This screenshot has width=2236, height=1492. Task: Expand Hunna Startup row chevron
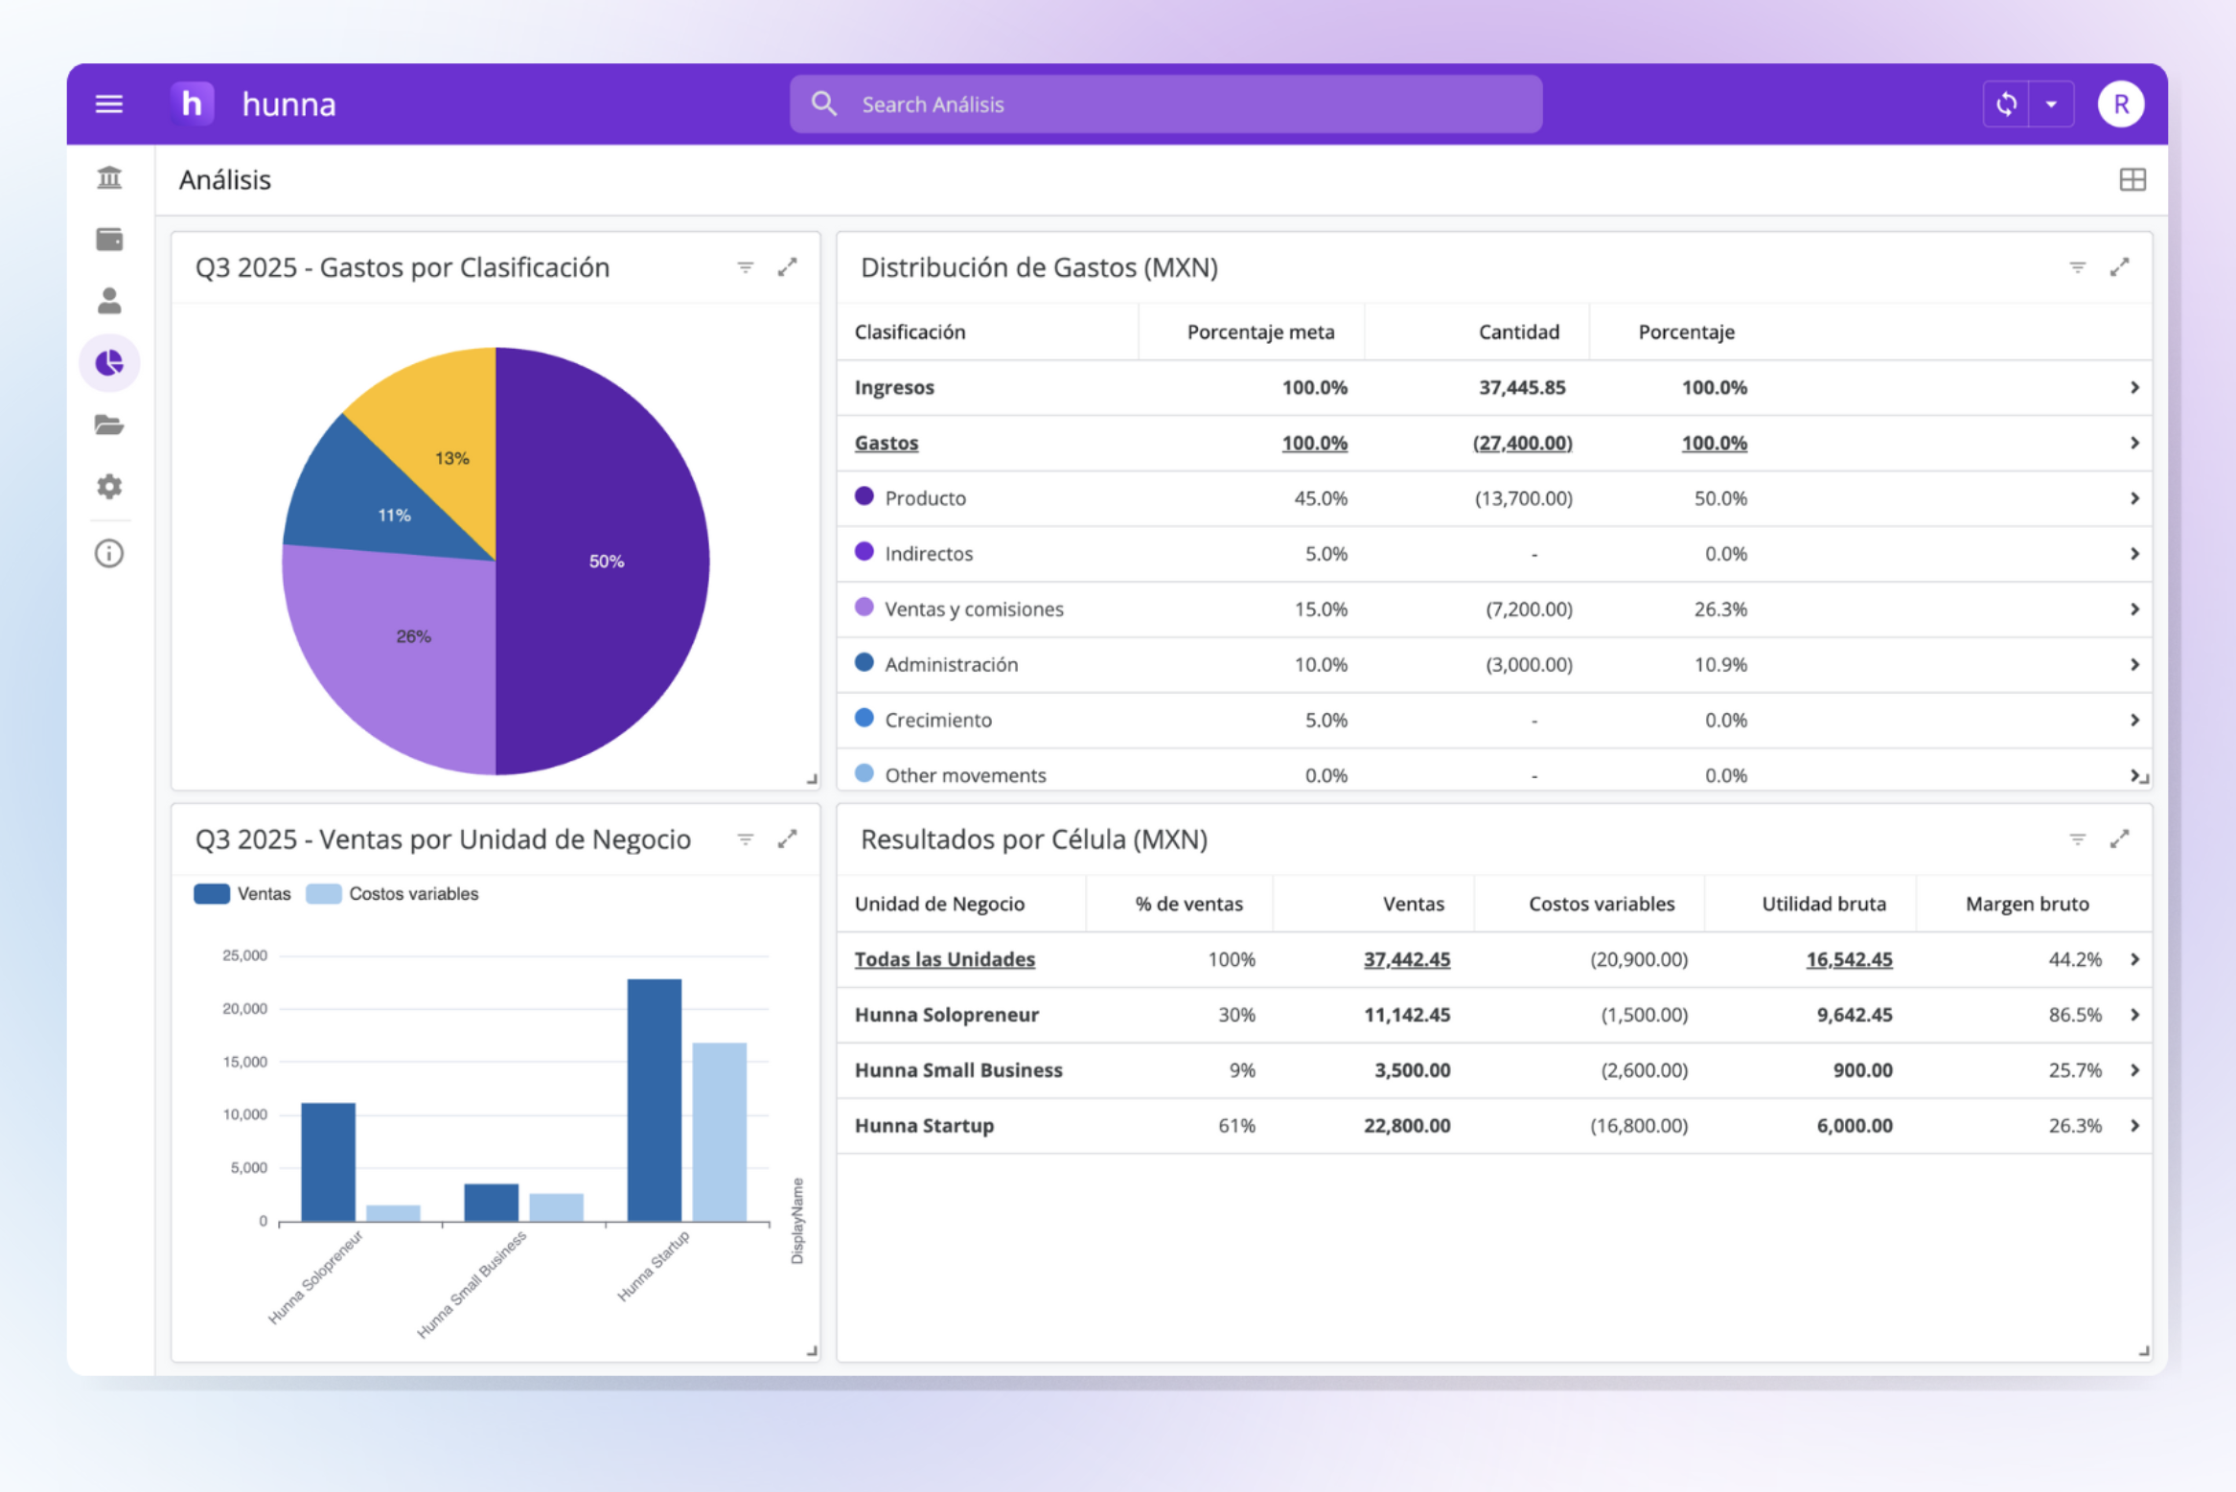2134,1126
